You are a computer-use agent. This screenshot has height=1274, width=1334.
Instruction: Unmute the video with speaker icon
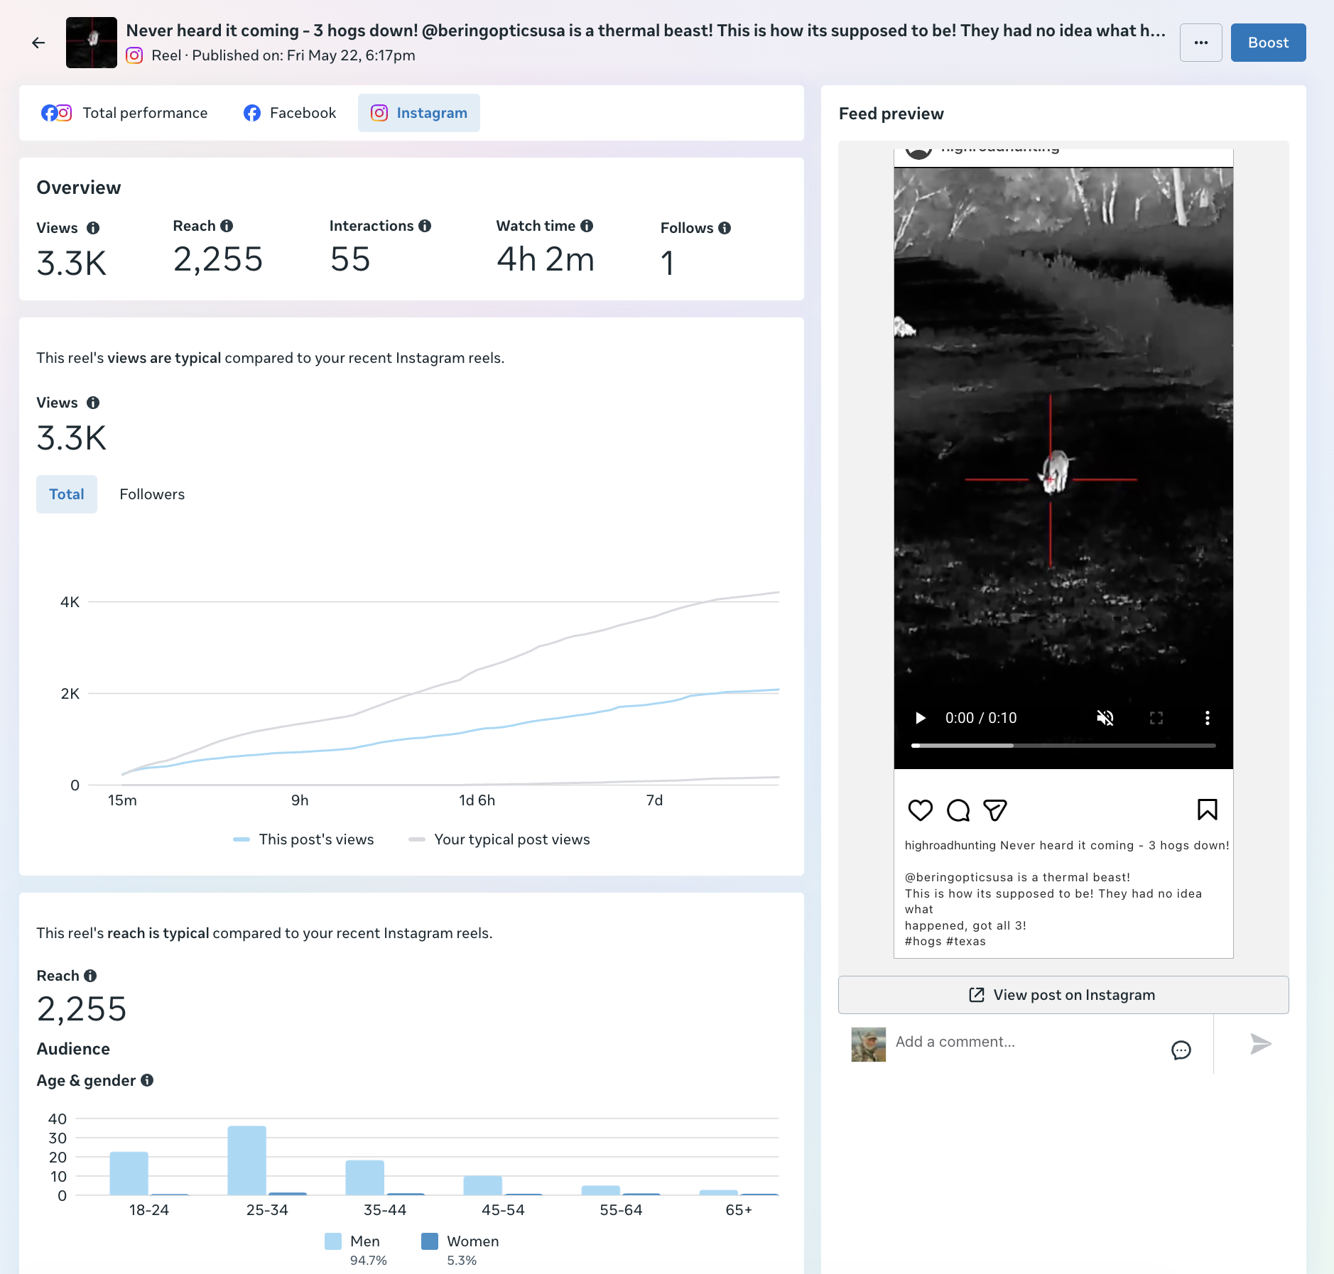pos(1105,718)
